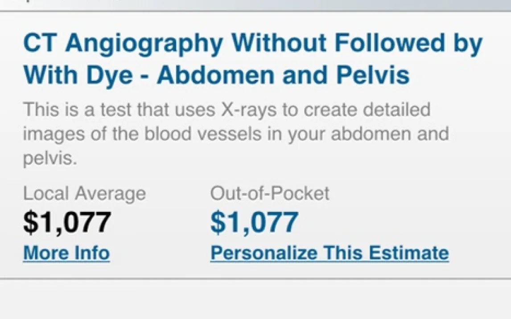Click the Out-of-Pocket label

(270, 194)
